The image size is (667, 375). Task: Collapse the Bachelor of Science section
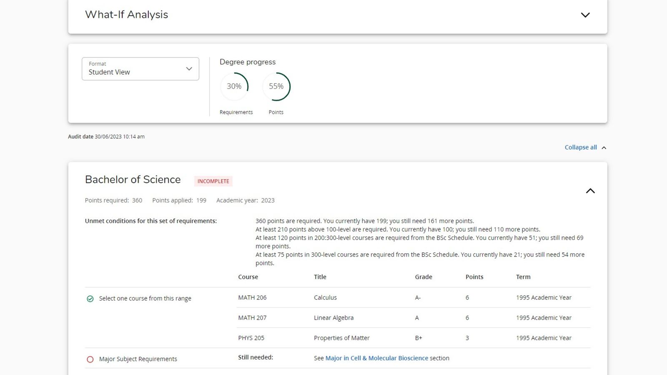[x=590, y=191]
